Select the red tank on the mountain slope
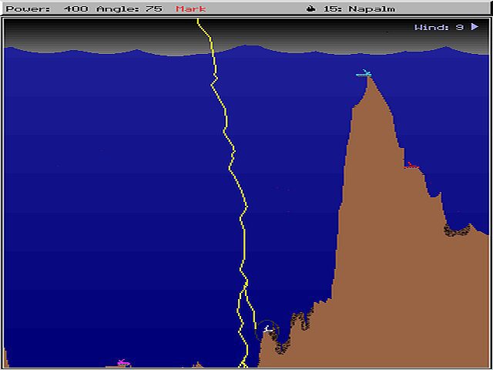 [411, 165]
